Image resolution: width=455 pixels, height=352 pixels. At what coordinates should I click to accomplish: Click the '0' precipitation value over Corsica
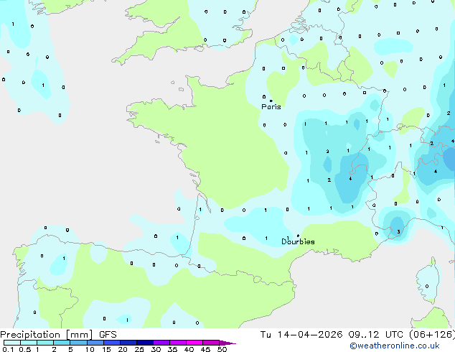pyautogui.click(x=427, y=286)
